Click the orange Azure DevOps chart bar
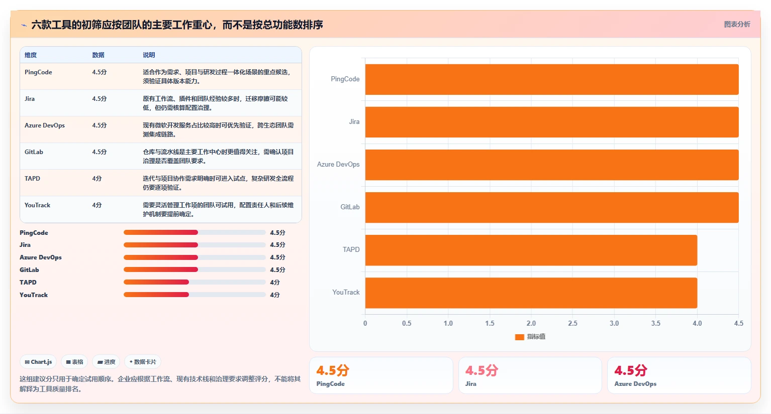 tap(552, 165)
